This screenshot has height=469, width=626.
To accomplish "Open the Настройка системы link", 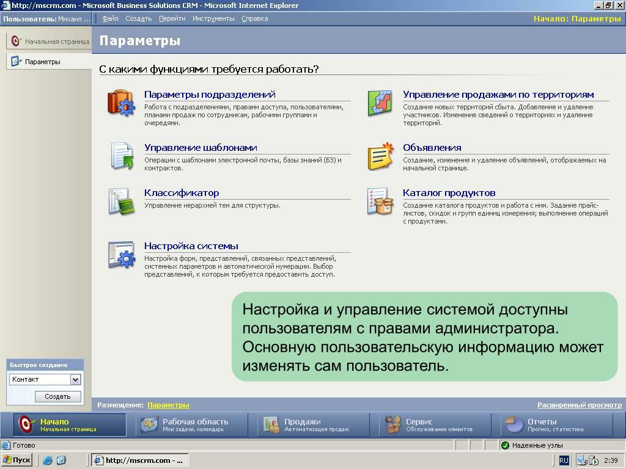I will point(191,246).
